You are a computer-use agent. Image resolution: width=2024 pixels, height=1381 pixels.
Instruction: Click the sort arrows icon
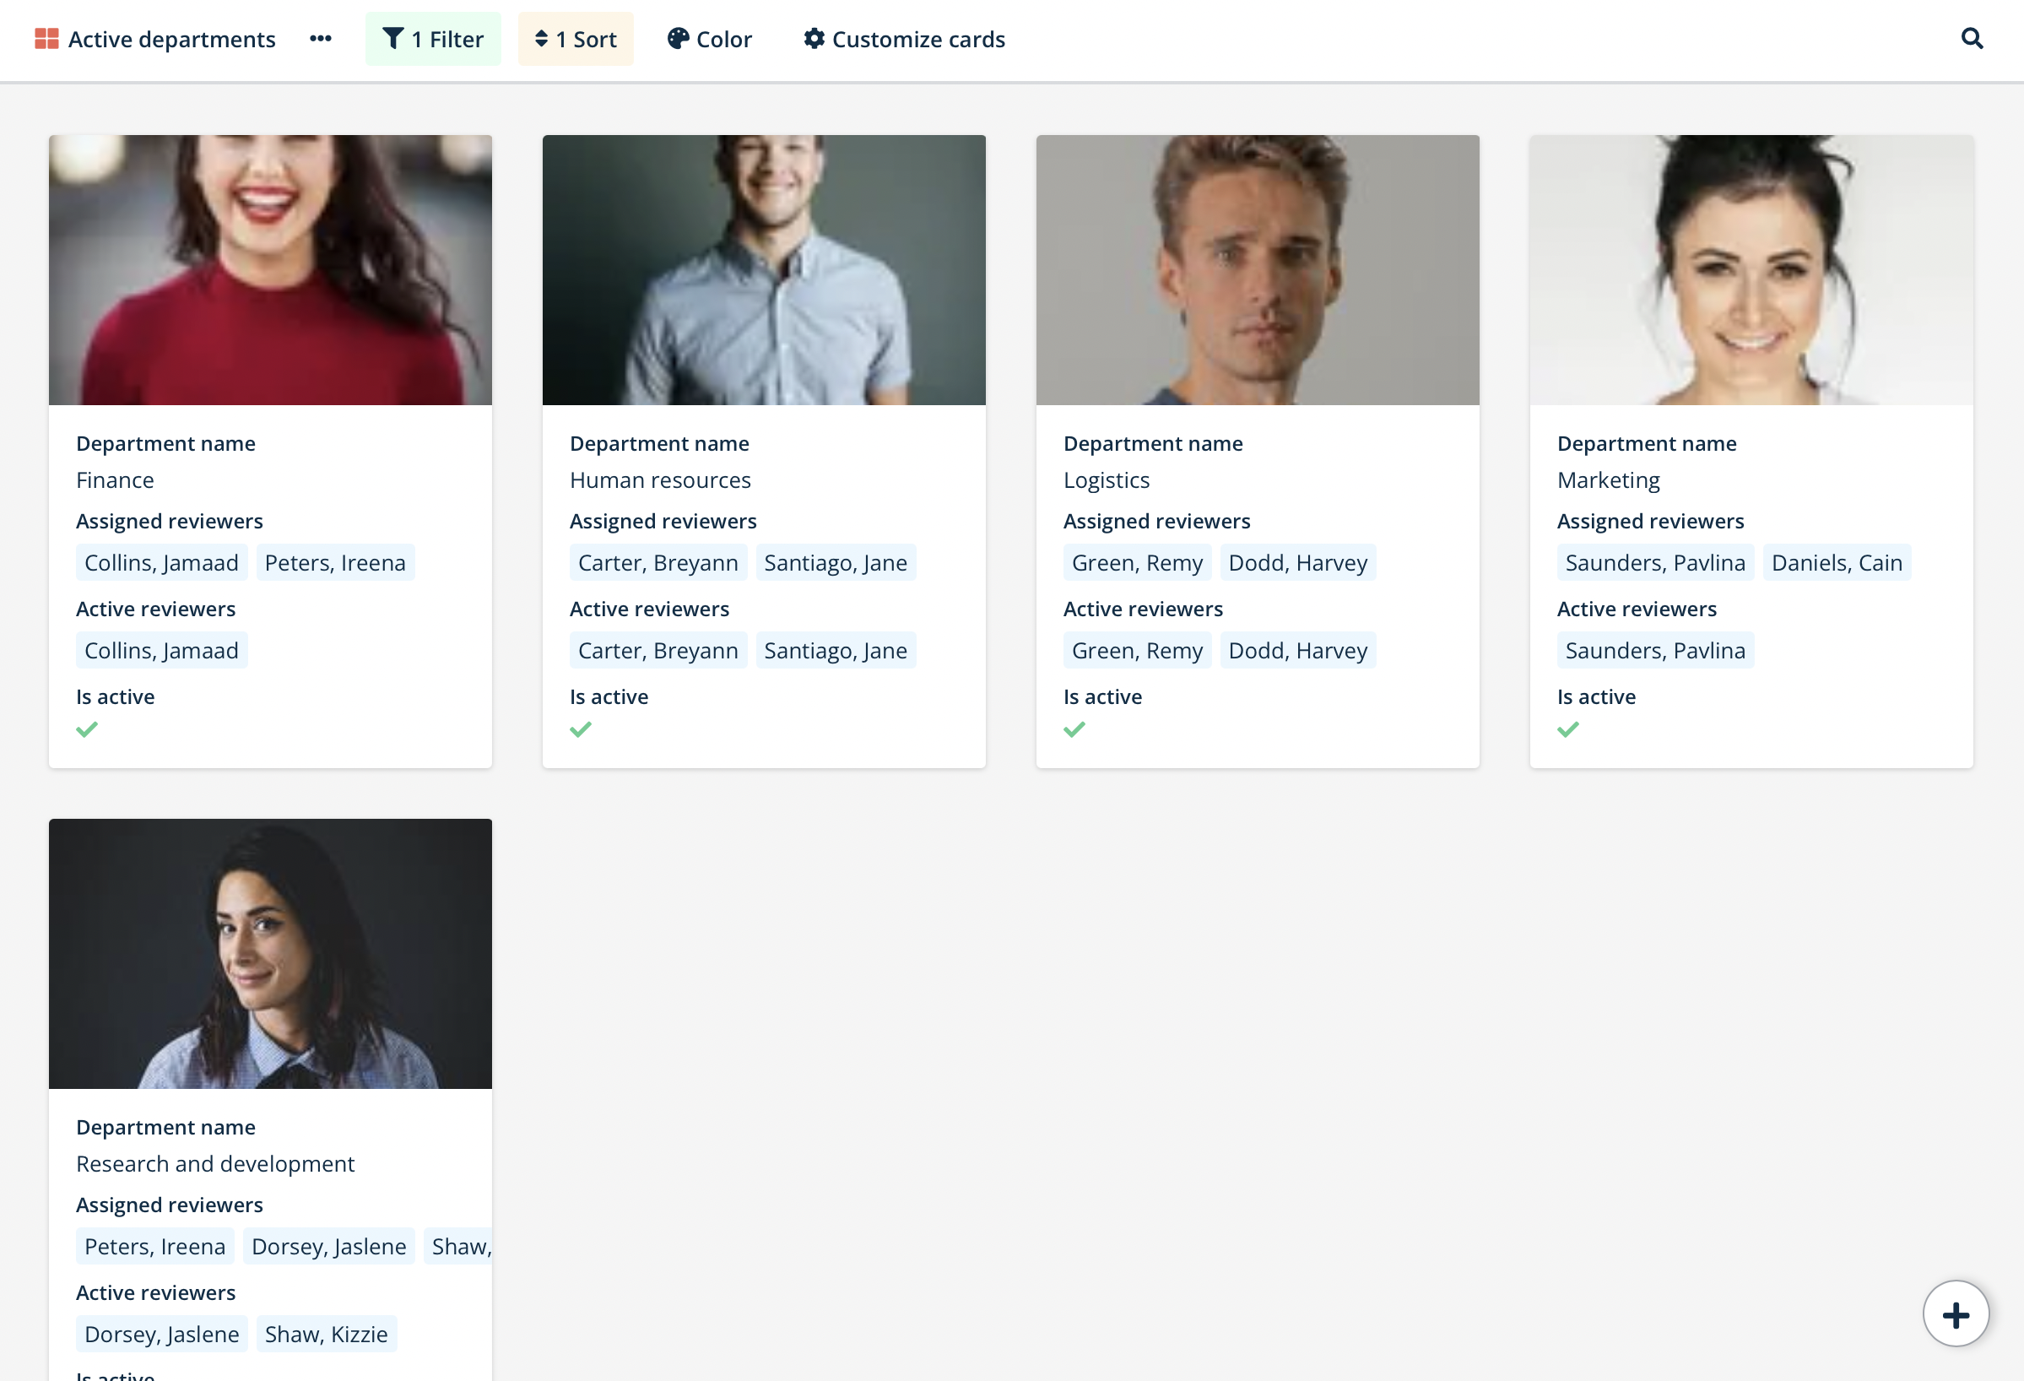[x=544, y=38]
